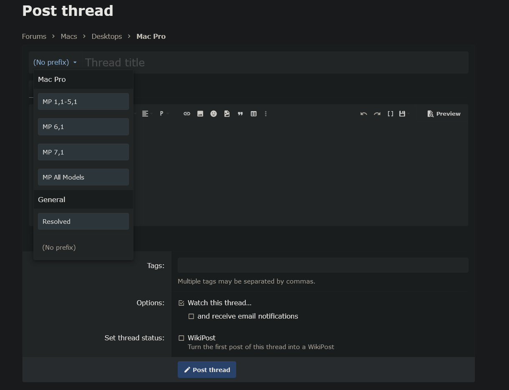Open the text alignment menu

coord(145,114)
